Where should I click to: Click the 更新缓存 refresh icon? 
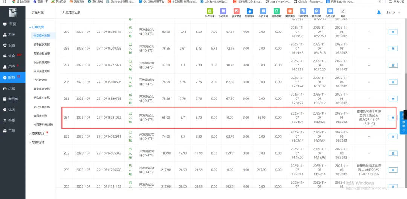[276, 13]
